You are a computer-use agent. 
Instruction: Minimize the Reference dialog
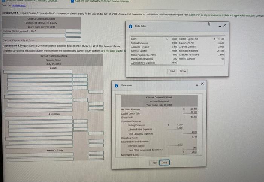pyautogui.click(x=197, y=85)
